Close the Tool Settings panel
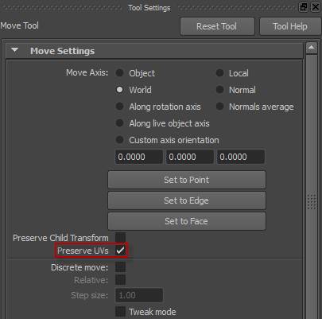Image resolution: width=322 pixels, height=319 pixels. [316, 7]
